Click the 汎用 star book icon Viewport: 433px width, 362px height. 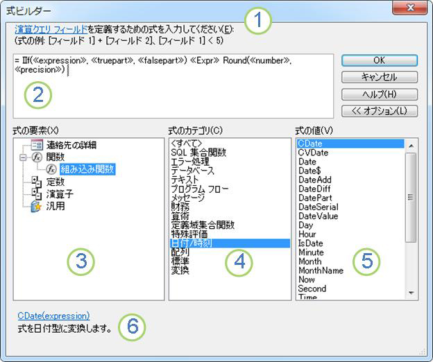(x=36, y=206)
